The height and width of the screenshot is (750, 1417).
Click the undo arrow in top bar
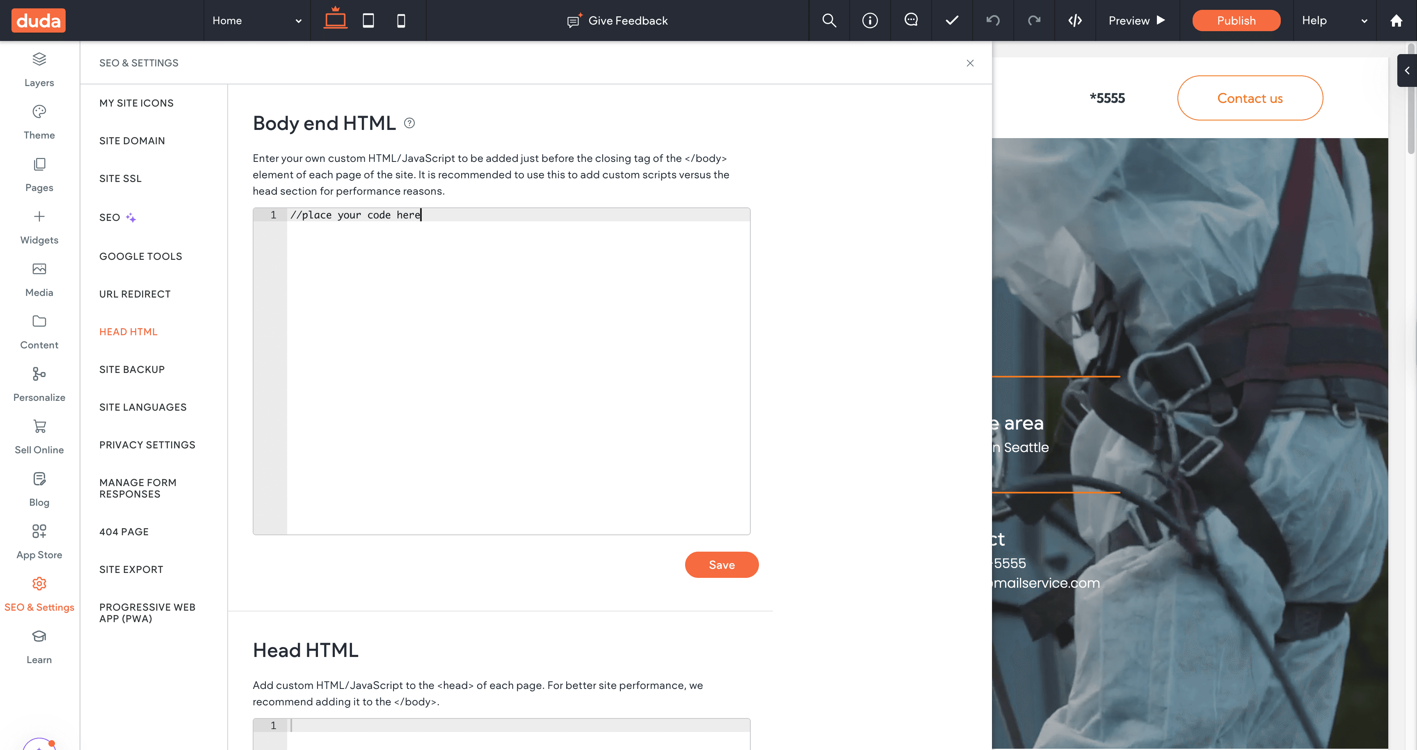click(x=993, y=20)
